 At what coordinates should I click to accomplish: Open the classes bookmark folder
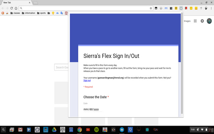point(15,13)
